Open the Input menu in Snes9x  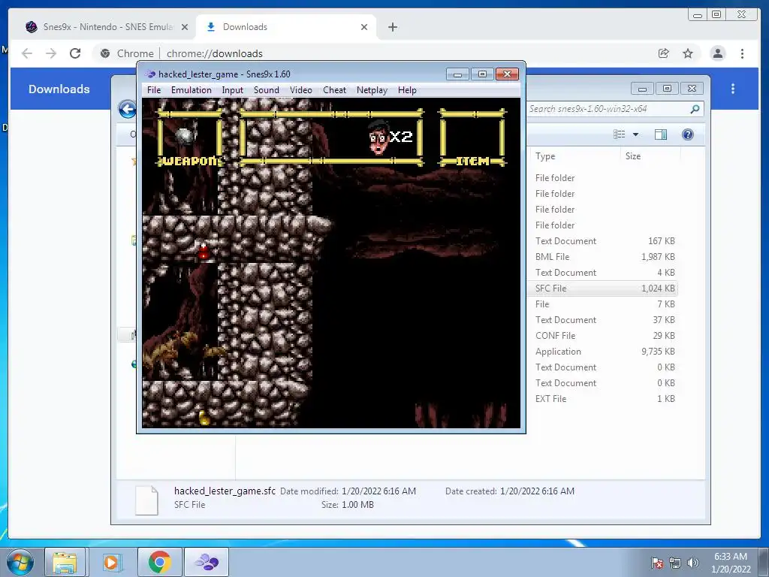[233, 90]
